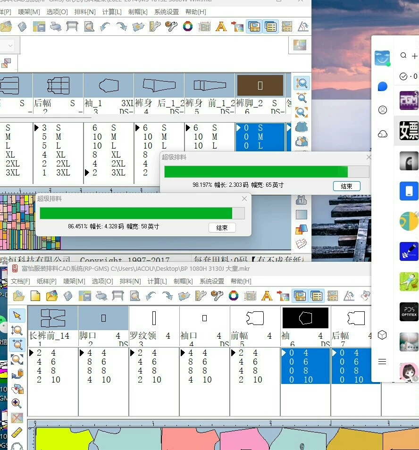Create new file via blank page icon

(35, 296)
